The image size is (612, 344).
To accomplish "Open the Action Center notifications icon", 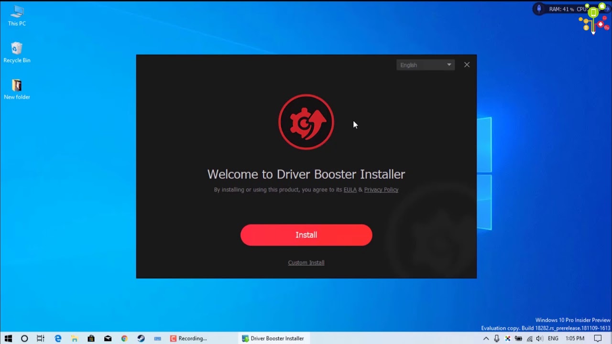I will (x=598, y=338).
